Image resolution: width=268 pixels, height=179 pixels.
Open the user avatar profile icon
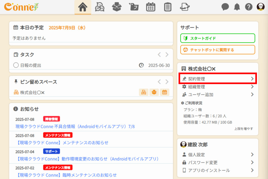260,7
